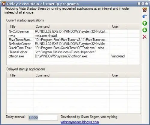Select the NvMediaCenter startup entry
This screenshot has height=125, width=150.
tap(73, 44)
